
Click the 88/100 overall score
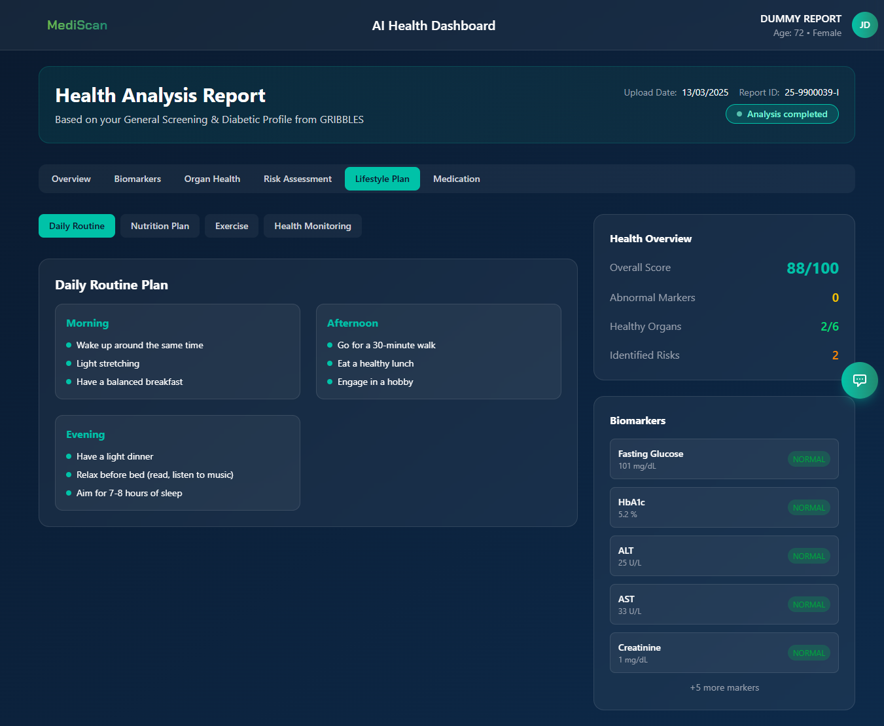click(812, 268)
